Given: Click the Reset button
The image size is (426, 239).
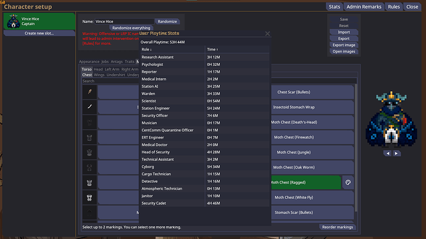Looking at the screenshot, I should (x=344, y=26).
